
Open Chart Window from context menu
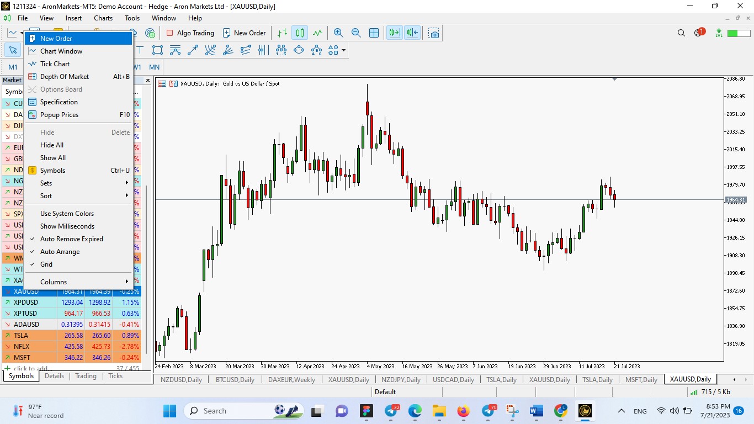tap(78, 51)
